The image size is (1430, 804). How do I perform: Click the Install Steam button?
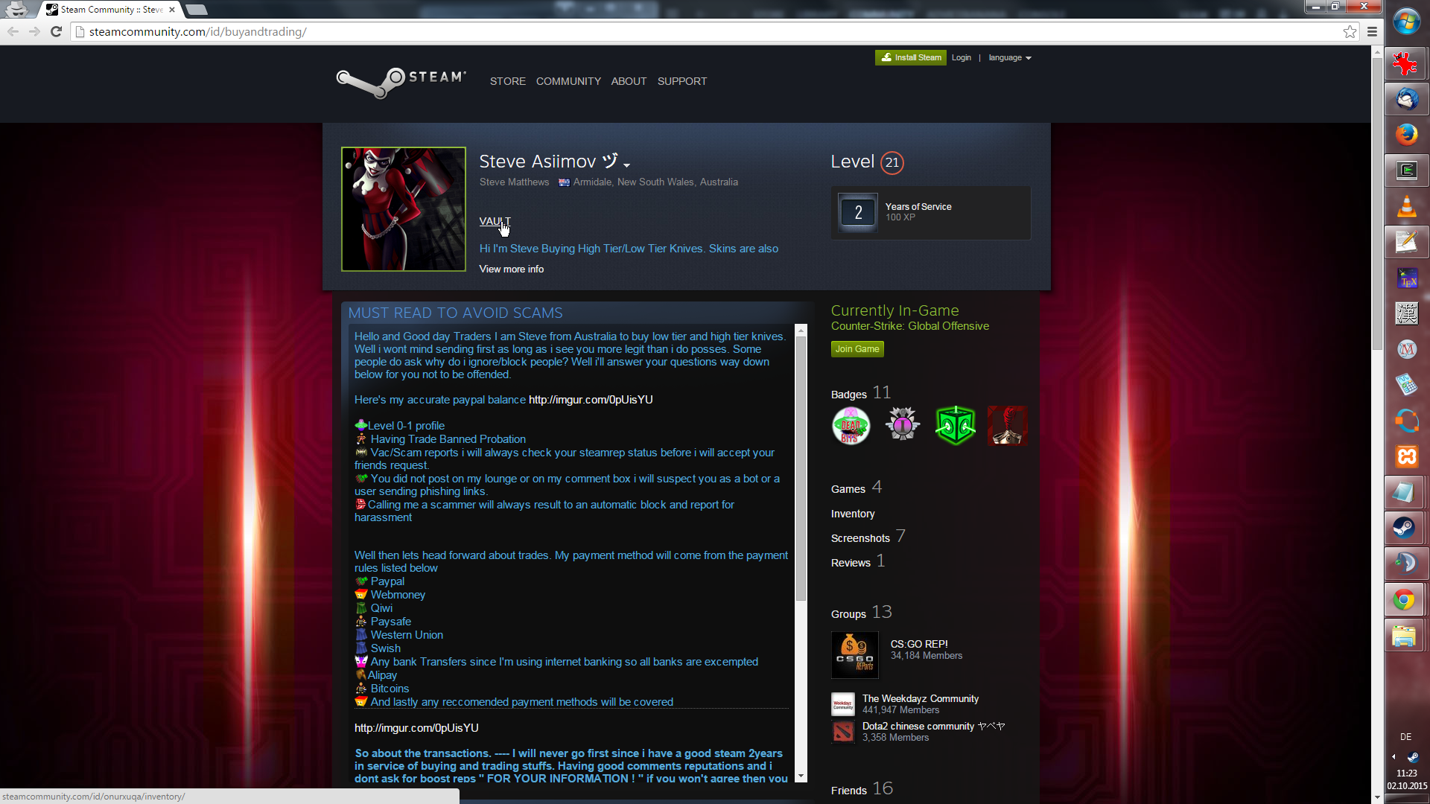pos(910,58)
